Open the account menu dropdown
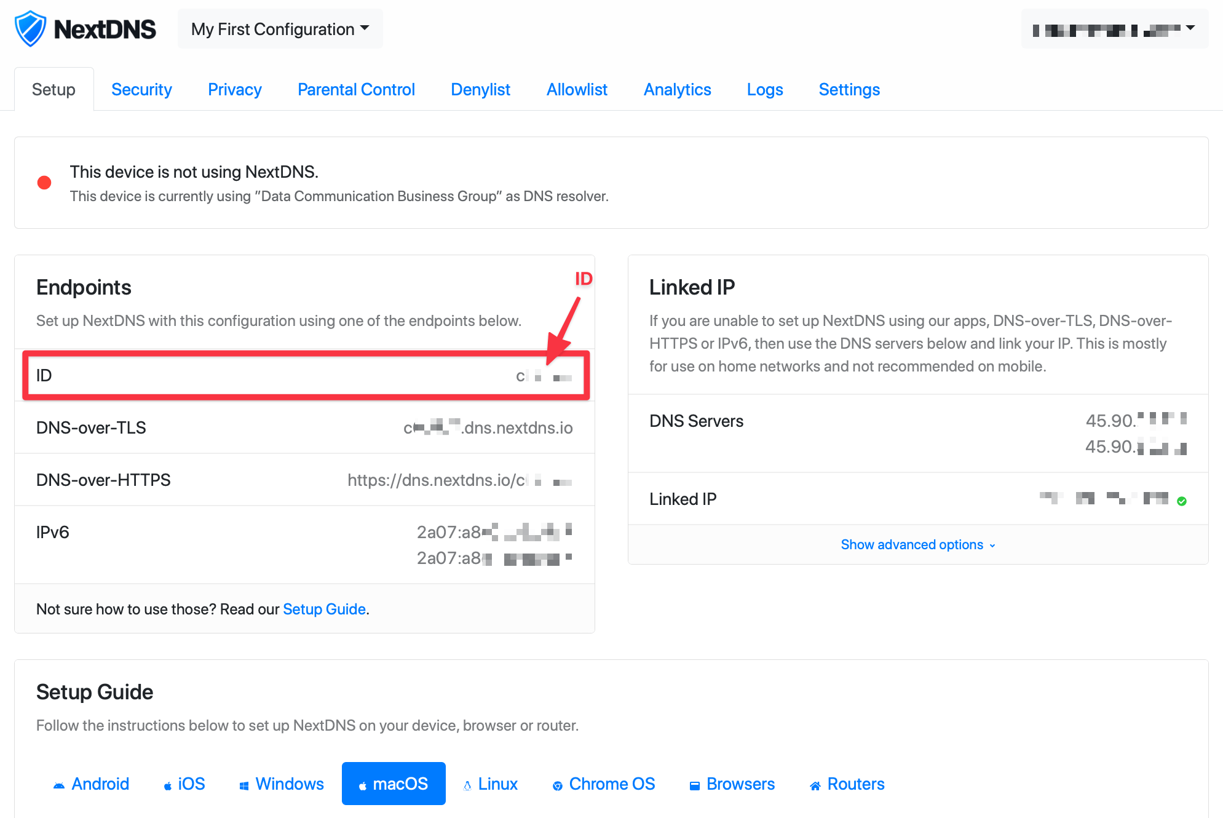The image size is (1223, 818). tap(1115, 29)
